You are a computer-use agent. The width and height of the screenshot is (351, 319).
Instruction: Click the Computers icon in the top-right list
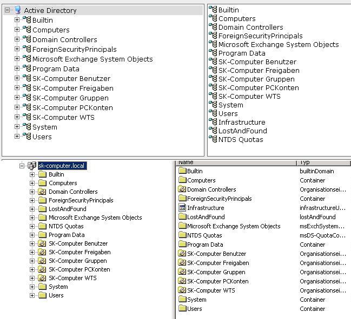coord(213,18)
